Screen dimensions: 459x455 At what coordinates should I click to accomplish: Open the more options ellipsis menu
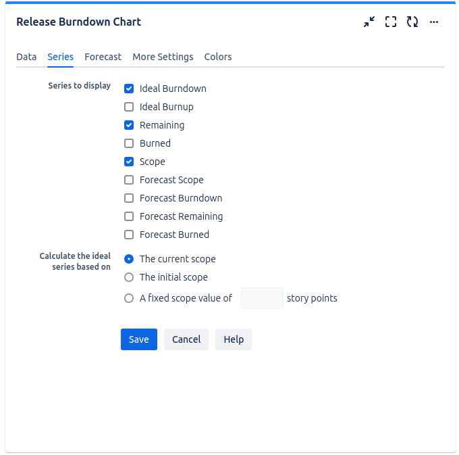[434, 22]
